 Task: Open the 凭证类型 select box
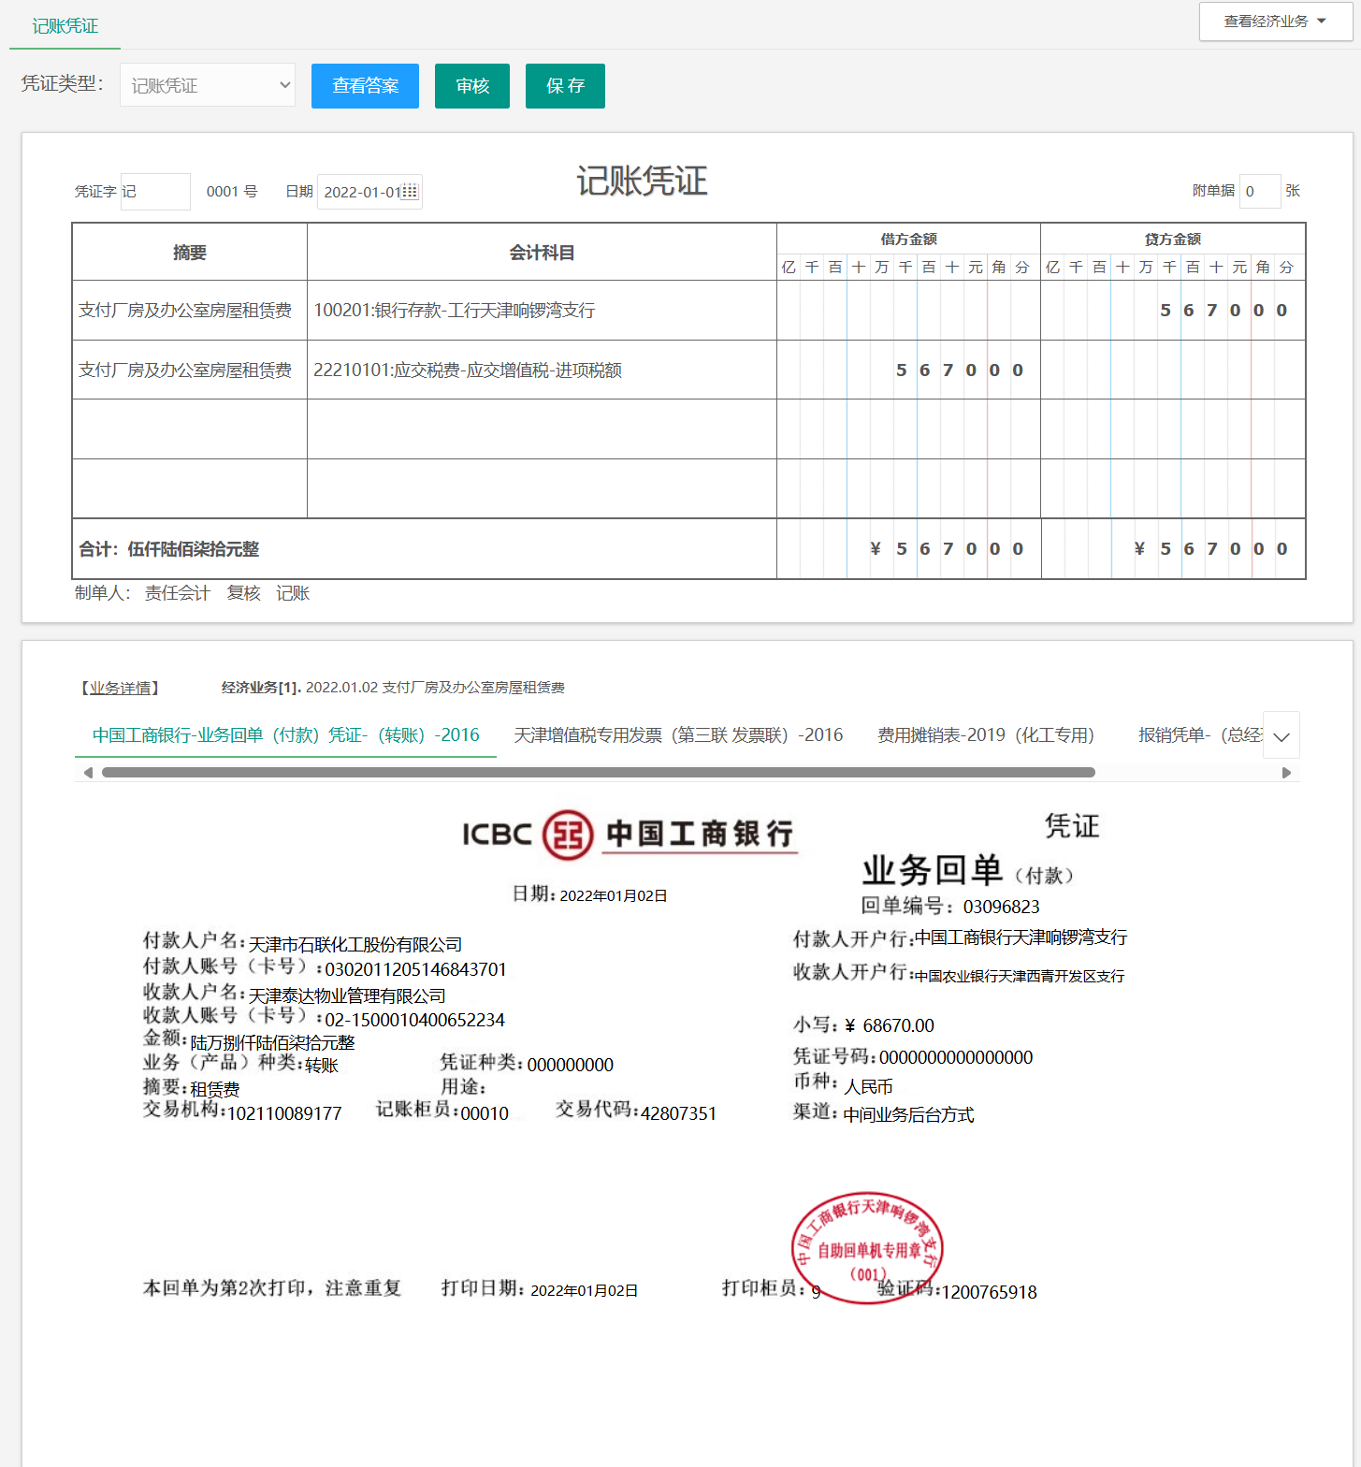tap(208, 85)
